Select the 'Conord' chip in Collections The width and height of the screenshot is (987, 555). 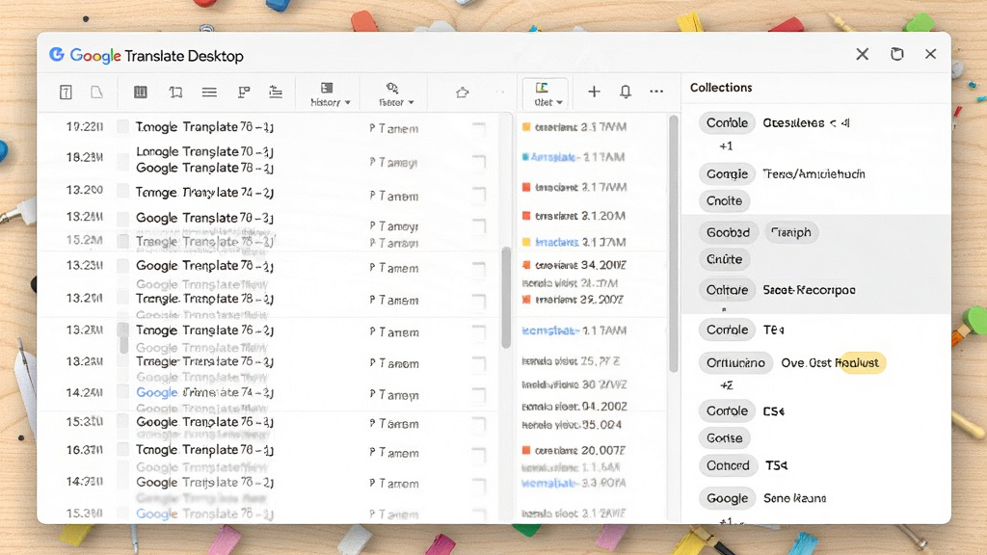[x=728, y=465]
